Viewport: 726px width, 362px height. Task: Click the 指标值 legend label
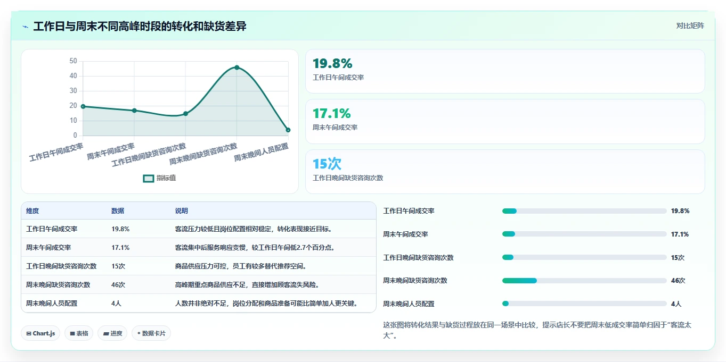tap(166, 178)
